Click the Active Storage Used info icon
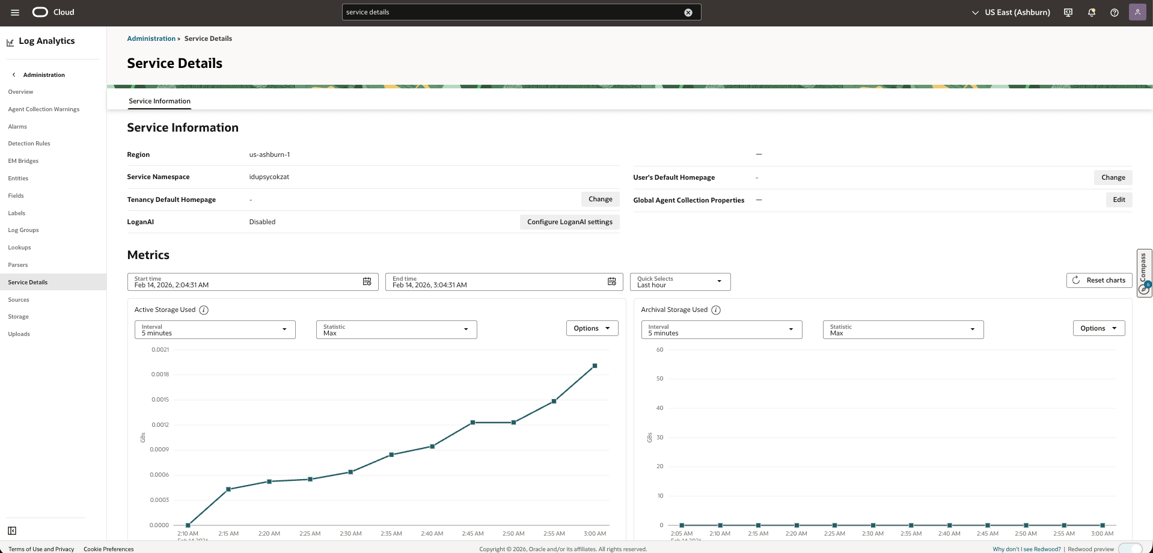 point(203,310)
